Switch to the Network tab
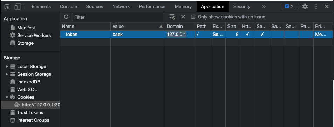 tap(121, 7)
